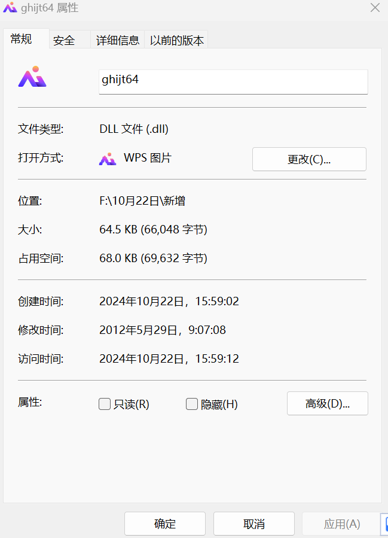The width and height of the screenshot is (388, 538).
Task: Click the title bar WPS icon
Action: click(10, 7)
